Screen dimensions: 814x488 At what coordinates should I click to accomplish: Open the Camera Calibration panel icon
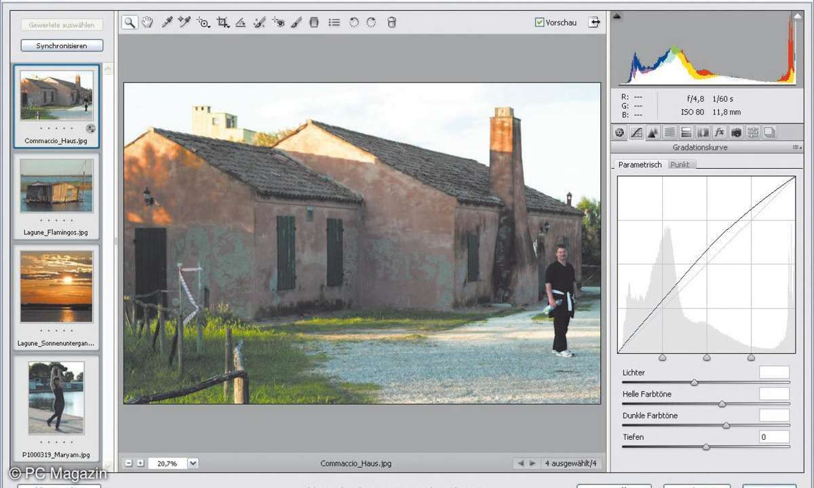736,132
